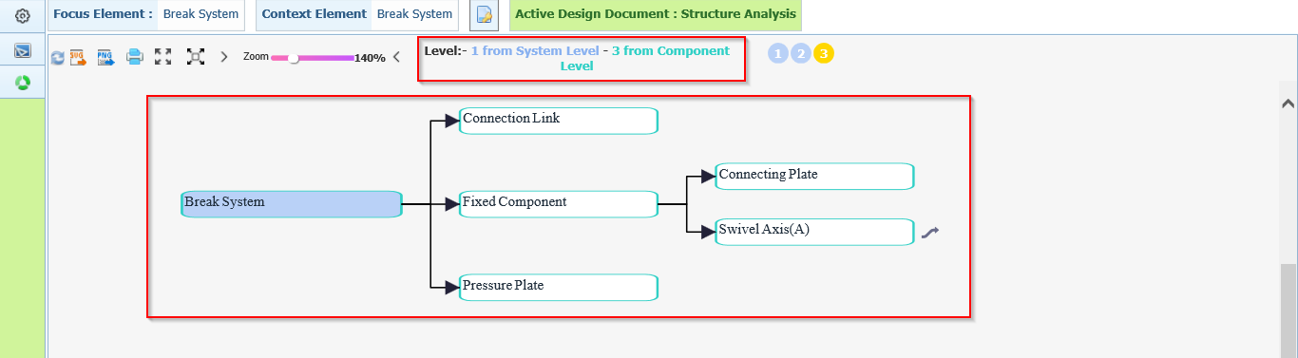Open the settings gear in sidebar
Image resolution: width=1298 pixels, height=358 pixels.
23,16
